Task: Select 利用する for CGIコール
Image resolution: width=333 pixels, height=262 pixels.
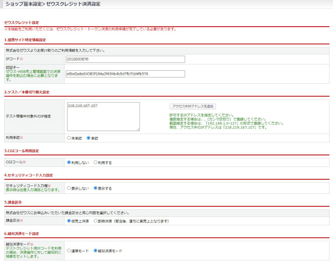Action: pos(96,162)
